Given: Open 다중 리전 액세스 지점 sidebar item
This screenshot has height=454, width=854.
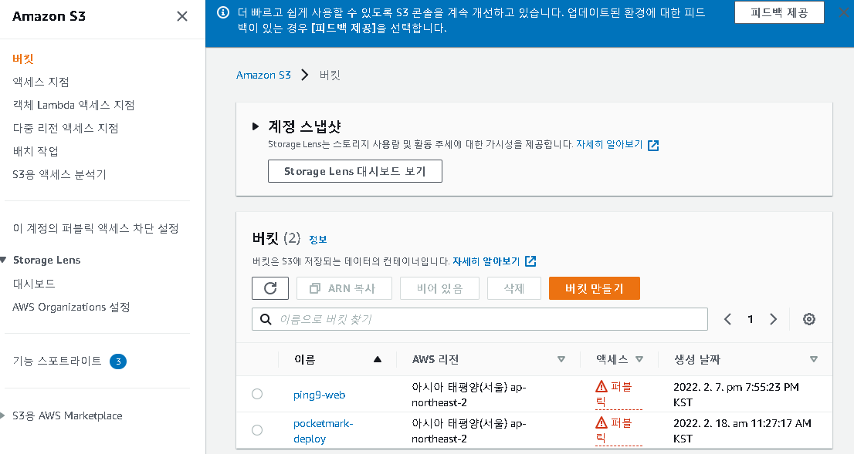Looking at the screenshot, I should coord(66,128).
